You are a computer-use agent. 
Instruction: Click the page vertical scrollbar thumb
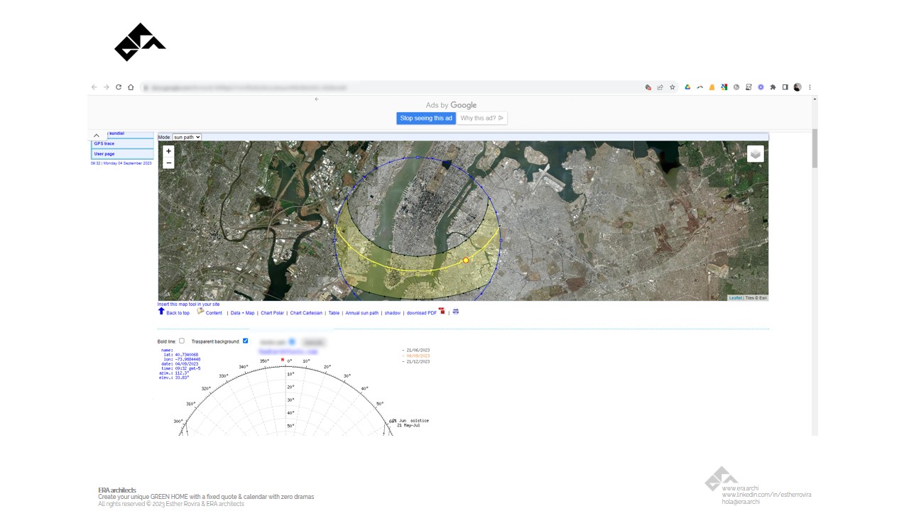815,149
